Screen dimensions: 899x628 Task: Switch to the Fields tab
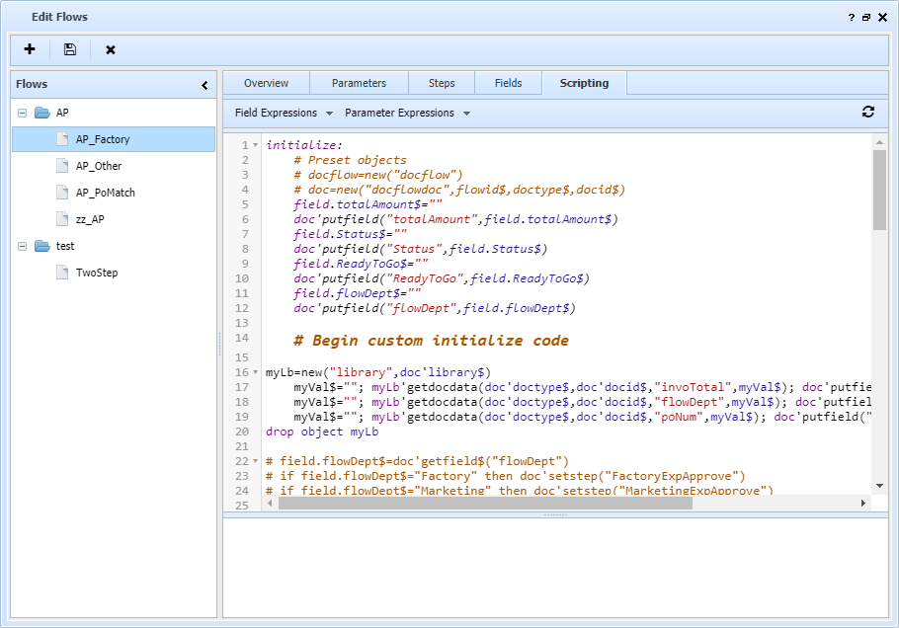508,83
